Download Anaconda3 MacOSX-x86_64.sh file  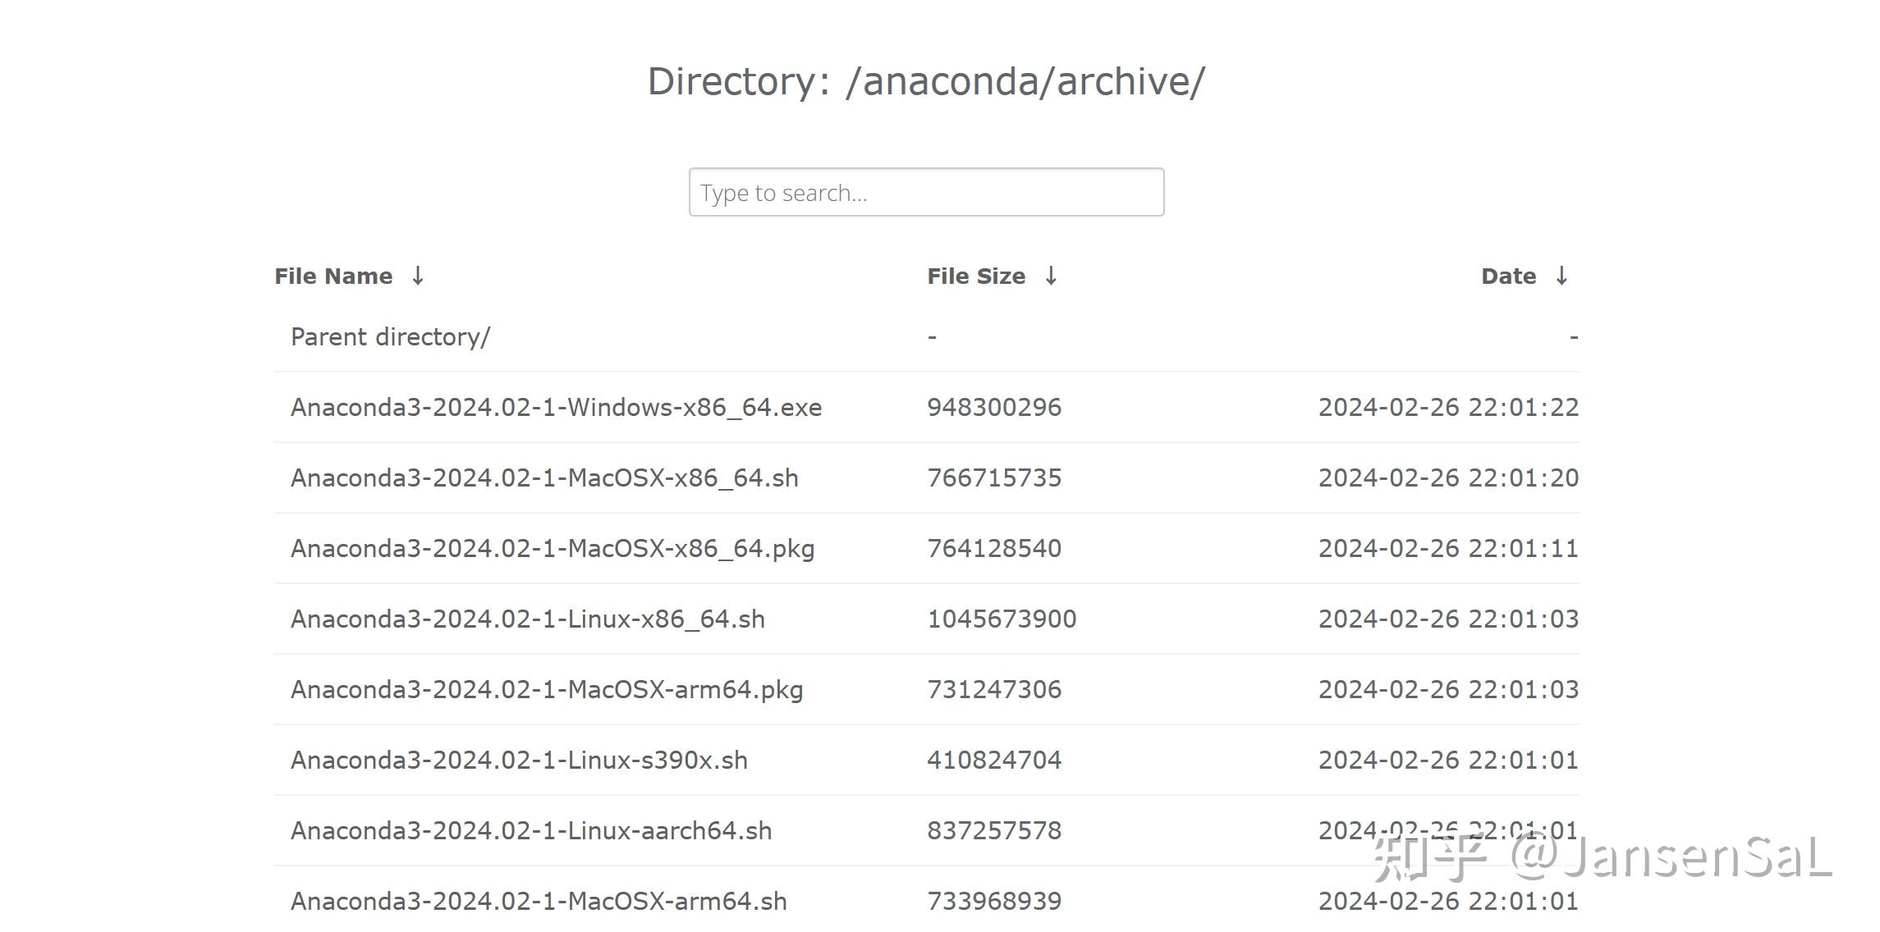click(544, 478)
